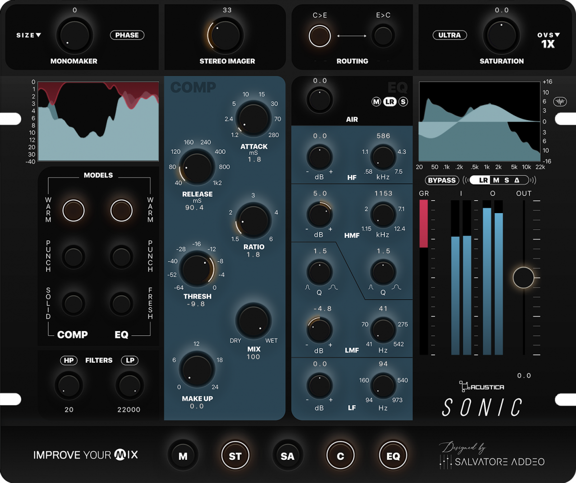Screen dimensions: 576x483
Task: Click the OUT level fader handle
Action: tap(524, 278)
